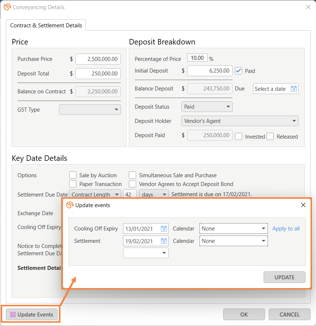
Task: Enable Sale by Auction option
Action: pos(73,175)
